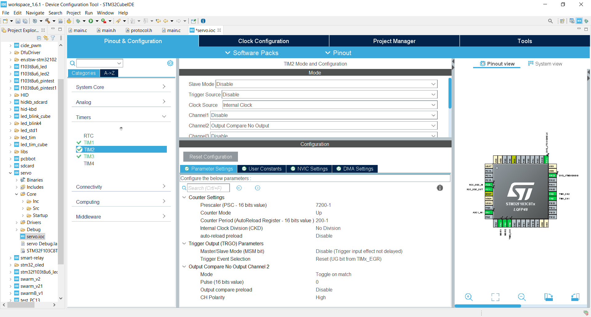Expand the Analog category

[x=121, y=102]
